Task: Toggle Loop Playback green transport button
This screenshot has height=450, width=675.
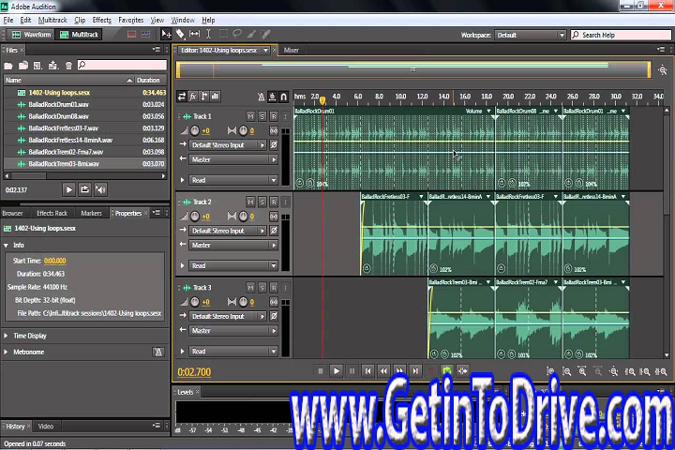Action: (447, 370)
